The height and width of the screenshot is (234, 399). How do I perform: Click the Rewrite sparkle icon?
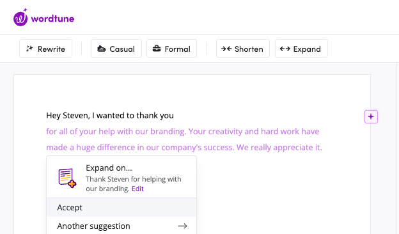tap(30, 49)
